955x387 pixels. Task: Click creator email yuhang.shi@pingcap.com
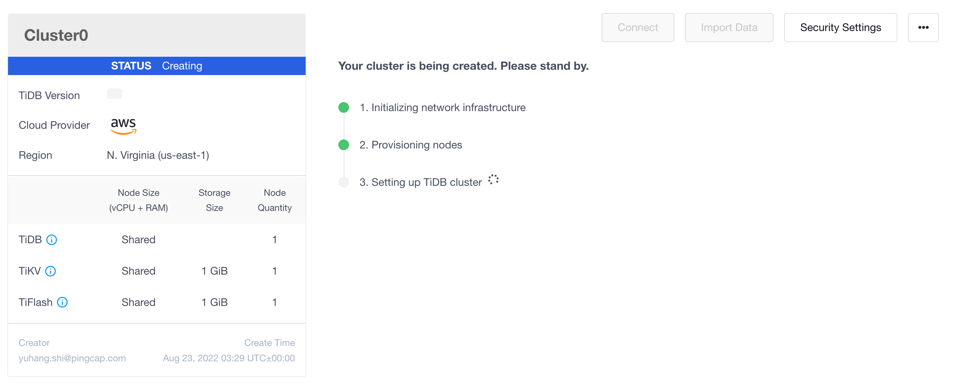coord(72,358)
